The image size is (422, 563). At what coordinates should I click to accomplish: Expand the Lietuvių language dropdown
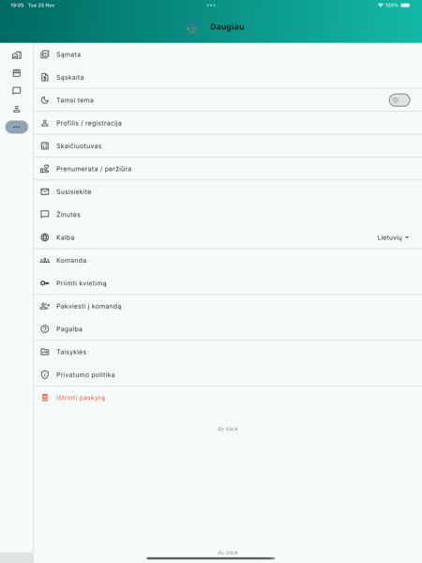pyautogui.click(x=393, y=237)
